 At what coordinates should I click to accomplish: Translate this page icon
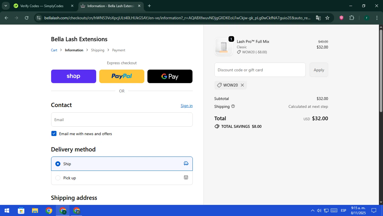[x=318, y=18]
